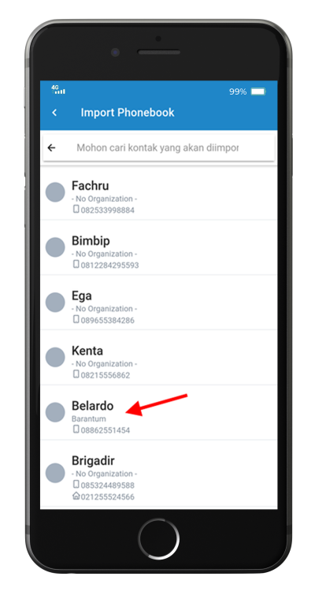The image size is (315, 595).
Task: Select Belardo's avatar circle
Action: [55, 412]
